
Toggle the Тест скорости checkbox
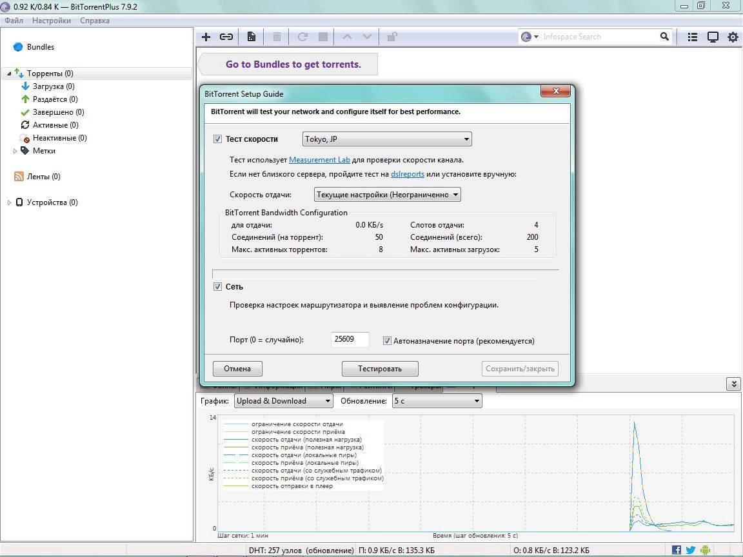pos(217,139)
